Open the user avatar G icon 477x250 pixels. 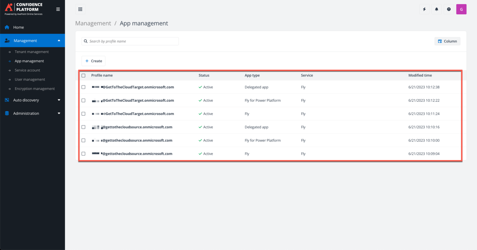point(461,9)
